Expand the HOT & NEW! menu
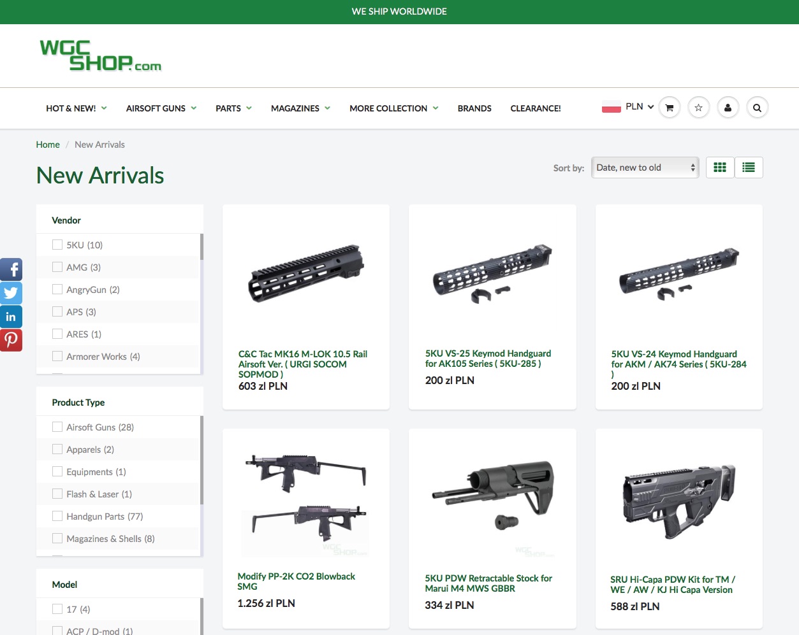 click(x=77, y=108)
